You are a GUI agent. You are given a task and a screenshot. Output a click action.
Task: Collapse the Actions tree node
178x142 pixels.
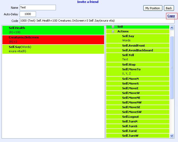point(113,31)
